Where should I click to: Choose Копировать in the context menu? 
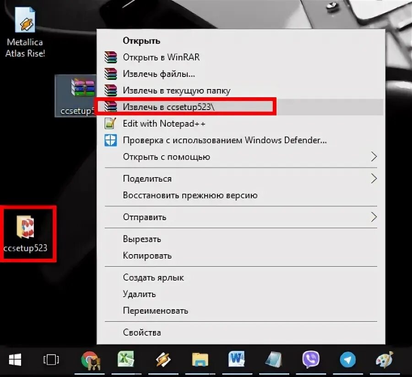(x=241, y=255)
